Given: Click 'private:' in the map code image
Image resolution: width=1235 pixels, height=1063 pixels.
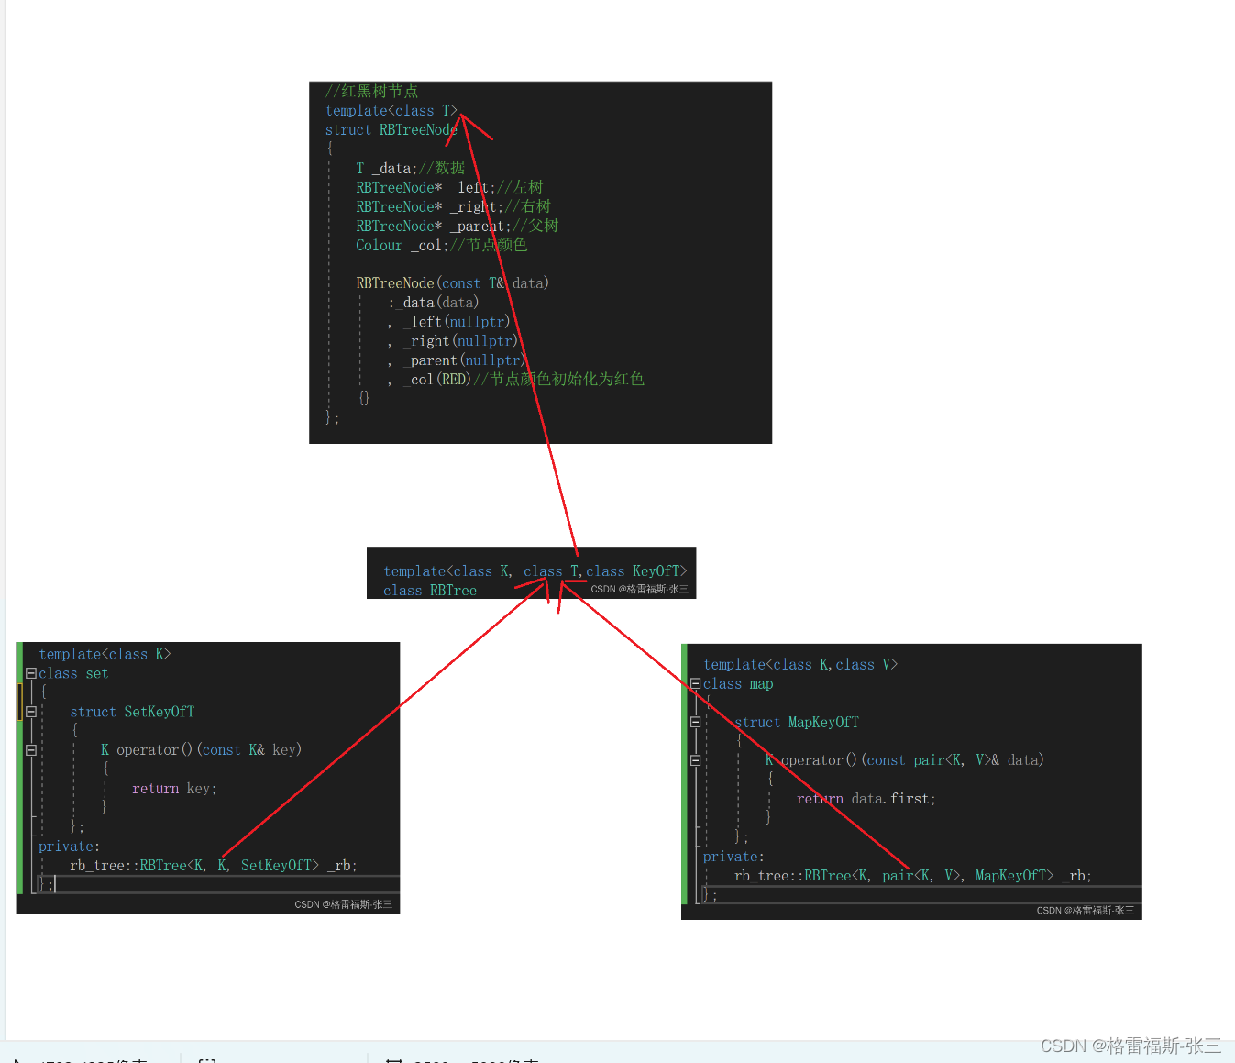Looking at the screenshot, I should coord(733,857).
